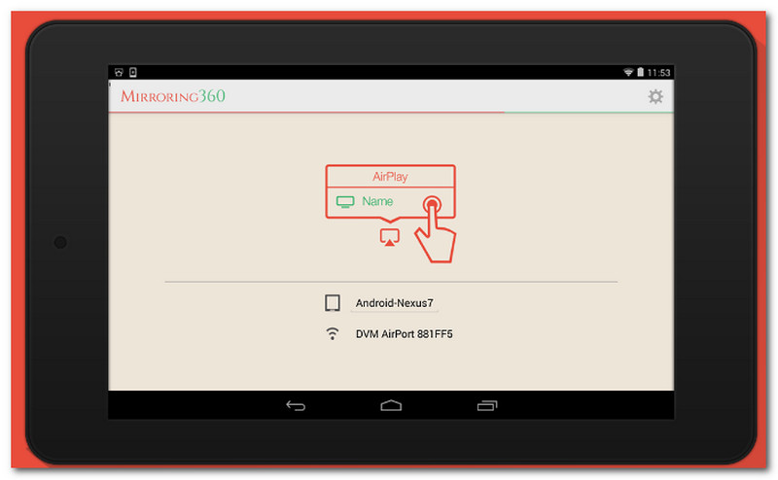
Task: Open the recent apps navigation button
Action: (487, 405)
